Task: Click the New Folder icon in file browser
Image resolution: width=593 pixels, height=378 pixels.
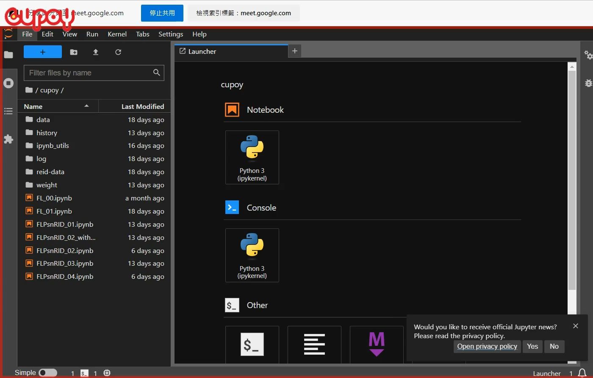Action: (x=74, y=52)
